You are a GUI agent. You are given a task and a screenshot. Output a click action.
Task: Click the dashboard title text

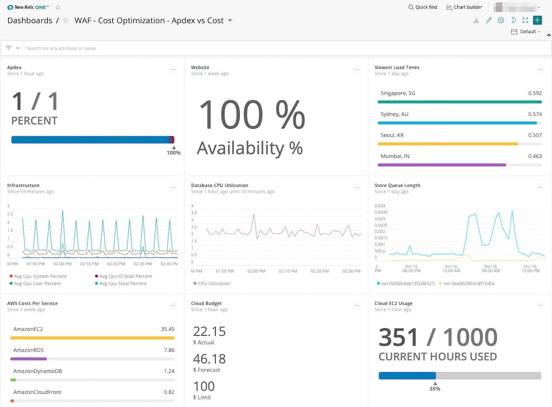149,21
